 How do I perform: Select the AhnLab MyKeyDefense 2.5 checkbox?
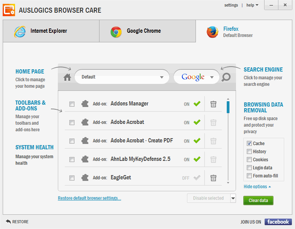coord(72,160)
